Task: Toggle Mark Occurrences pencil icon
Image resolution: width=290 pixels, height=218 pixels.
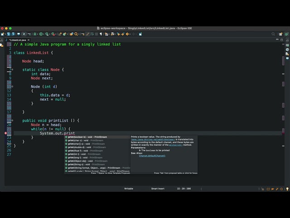Action: click(x=87, y=34)
